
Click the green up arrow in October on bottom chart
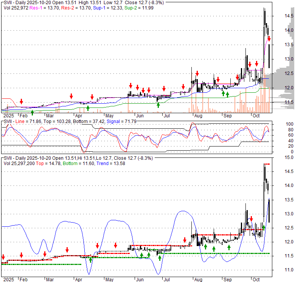pos(264,227)
